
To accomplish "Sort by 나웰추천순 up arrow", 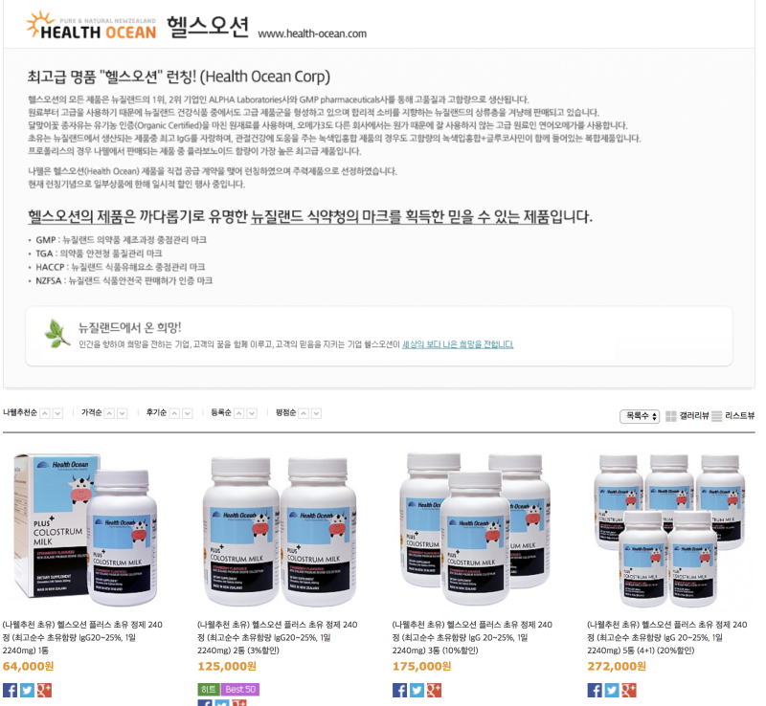I will 45,413.
